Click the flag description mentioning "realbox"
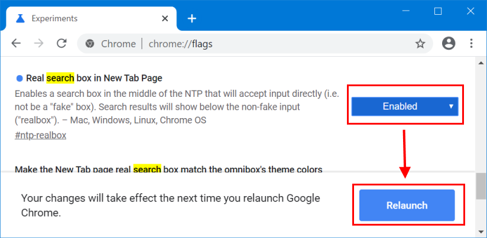The image size is (487, 238). [x=176, y=107]
